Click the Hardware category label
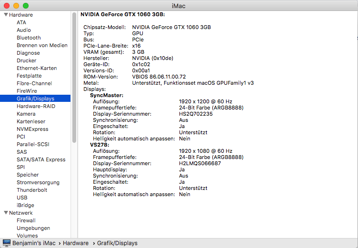The height and width of the screenshot is (248, 358). 21,15
